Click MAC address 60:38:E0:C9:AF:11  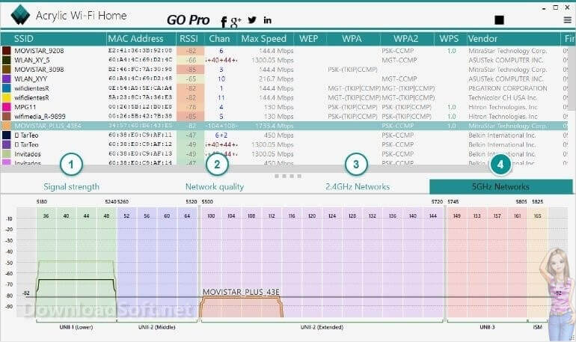[140, 135]
